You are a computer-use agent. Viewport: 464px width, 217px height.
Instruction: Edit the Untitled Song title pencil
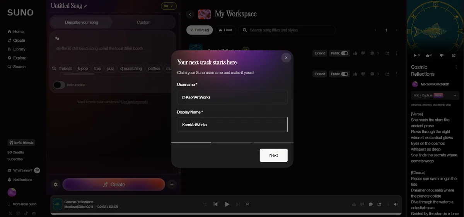tap(85, 6)
